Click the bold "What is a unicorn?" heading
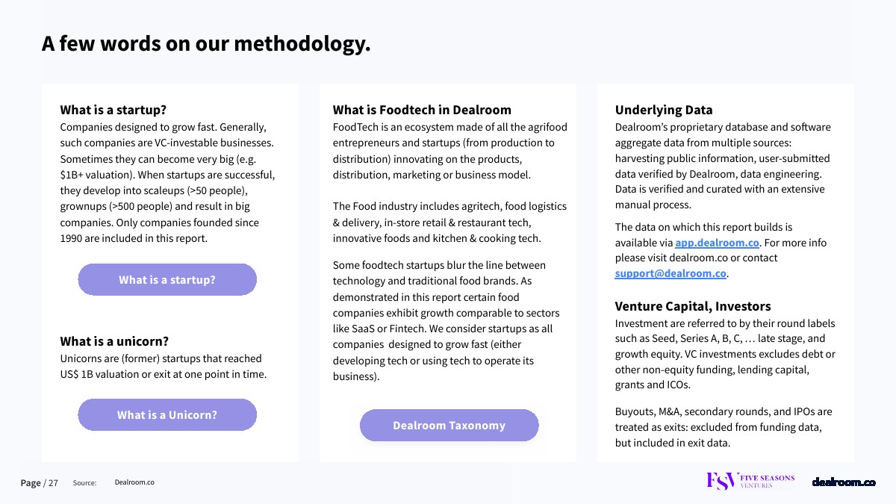896x504 pixels. pyautogui.click(x=114, y=341)
